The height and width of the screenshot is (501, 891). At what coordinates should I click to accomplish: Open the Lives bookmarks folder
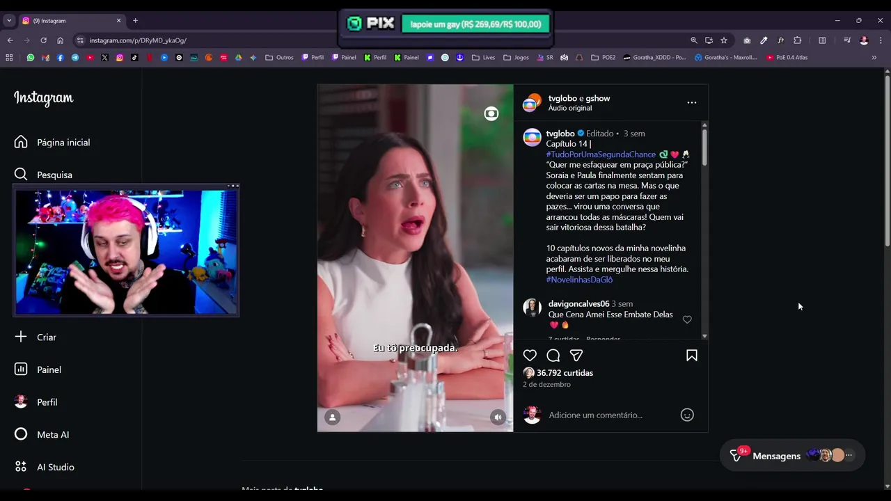(x=484, y=58)
